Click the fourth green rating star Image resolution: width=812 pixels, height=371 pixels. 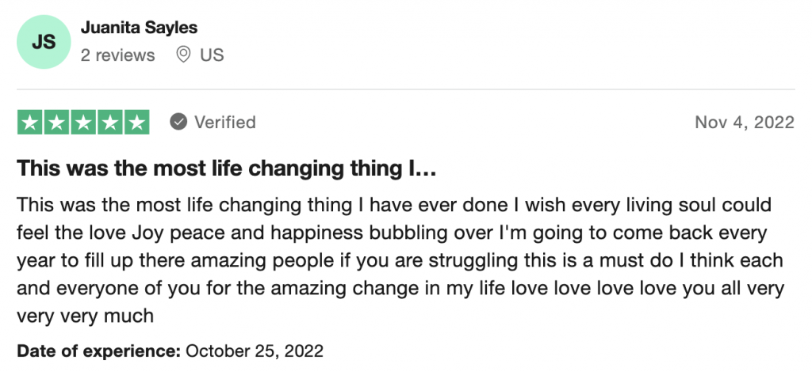pyautogui.click(x=110, y=123)
